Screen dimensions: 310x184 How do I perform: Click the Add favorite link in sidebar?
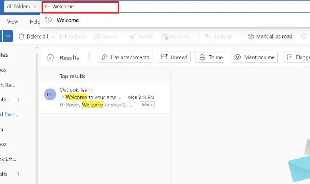(9, 115)
